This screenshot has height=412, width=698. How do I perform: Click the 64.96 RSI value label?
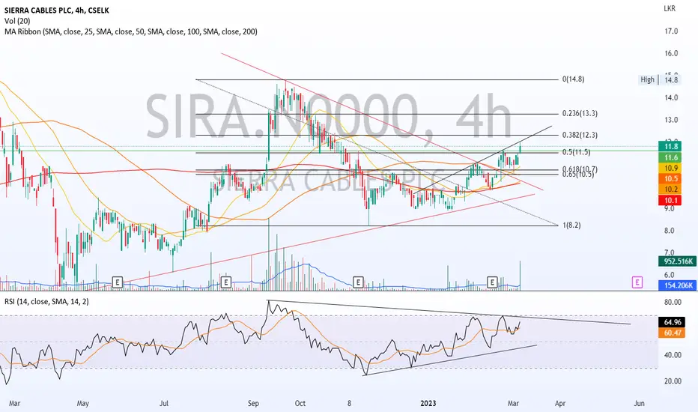pyautogui.click(x=672, y=322)
